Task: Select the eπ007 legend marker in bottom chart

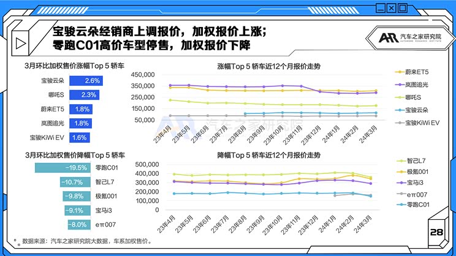Action: pos(399,193)
